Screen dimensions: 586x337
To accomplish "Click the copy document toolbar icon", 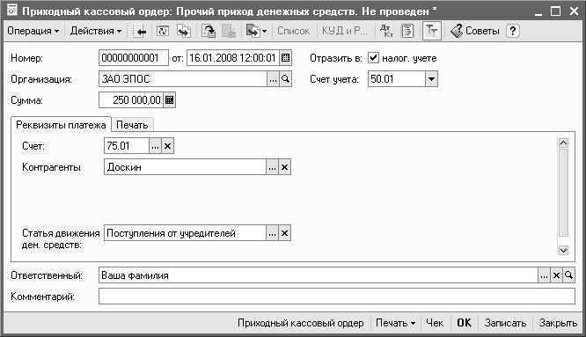I will (184, 31).
